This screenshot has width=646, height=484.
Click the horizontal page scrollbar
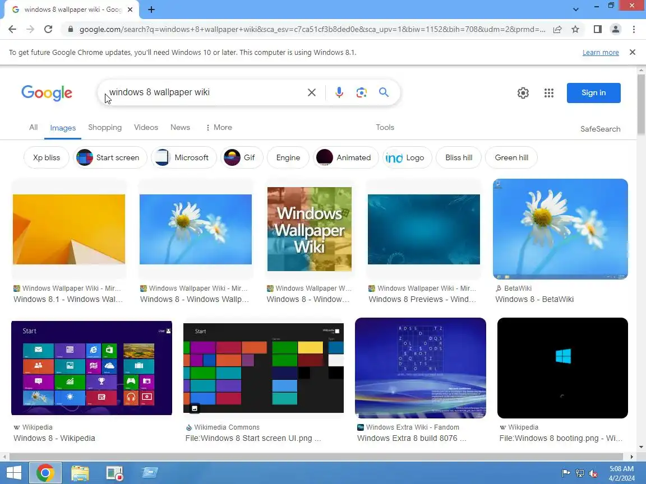click(316, 457)
